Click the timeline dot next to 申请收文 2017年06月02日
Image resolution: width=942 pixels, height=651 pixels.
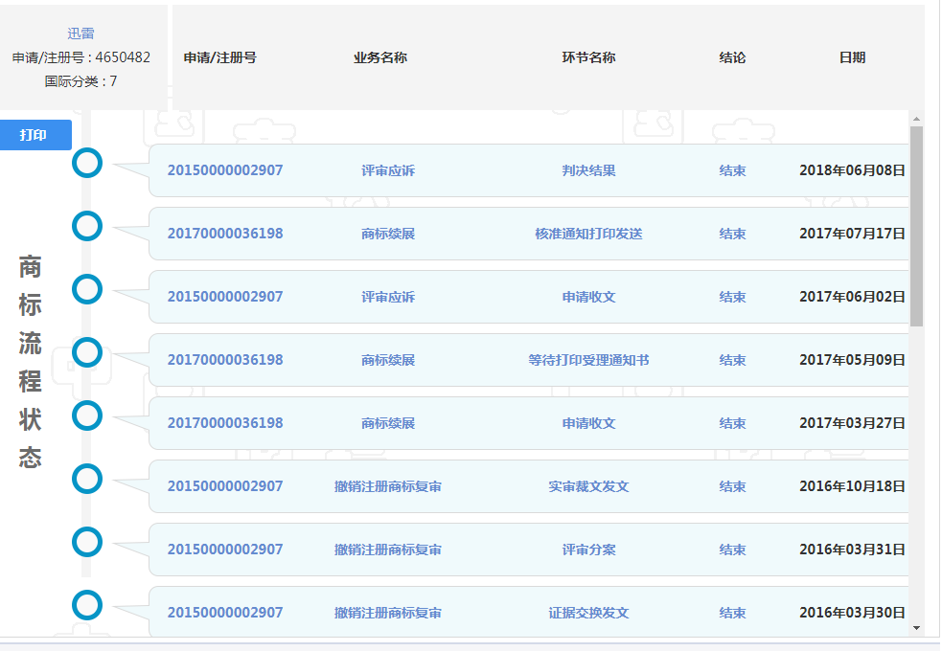point(87,289)
